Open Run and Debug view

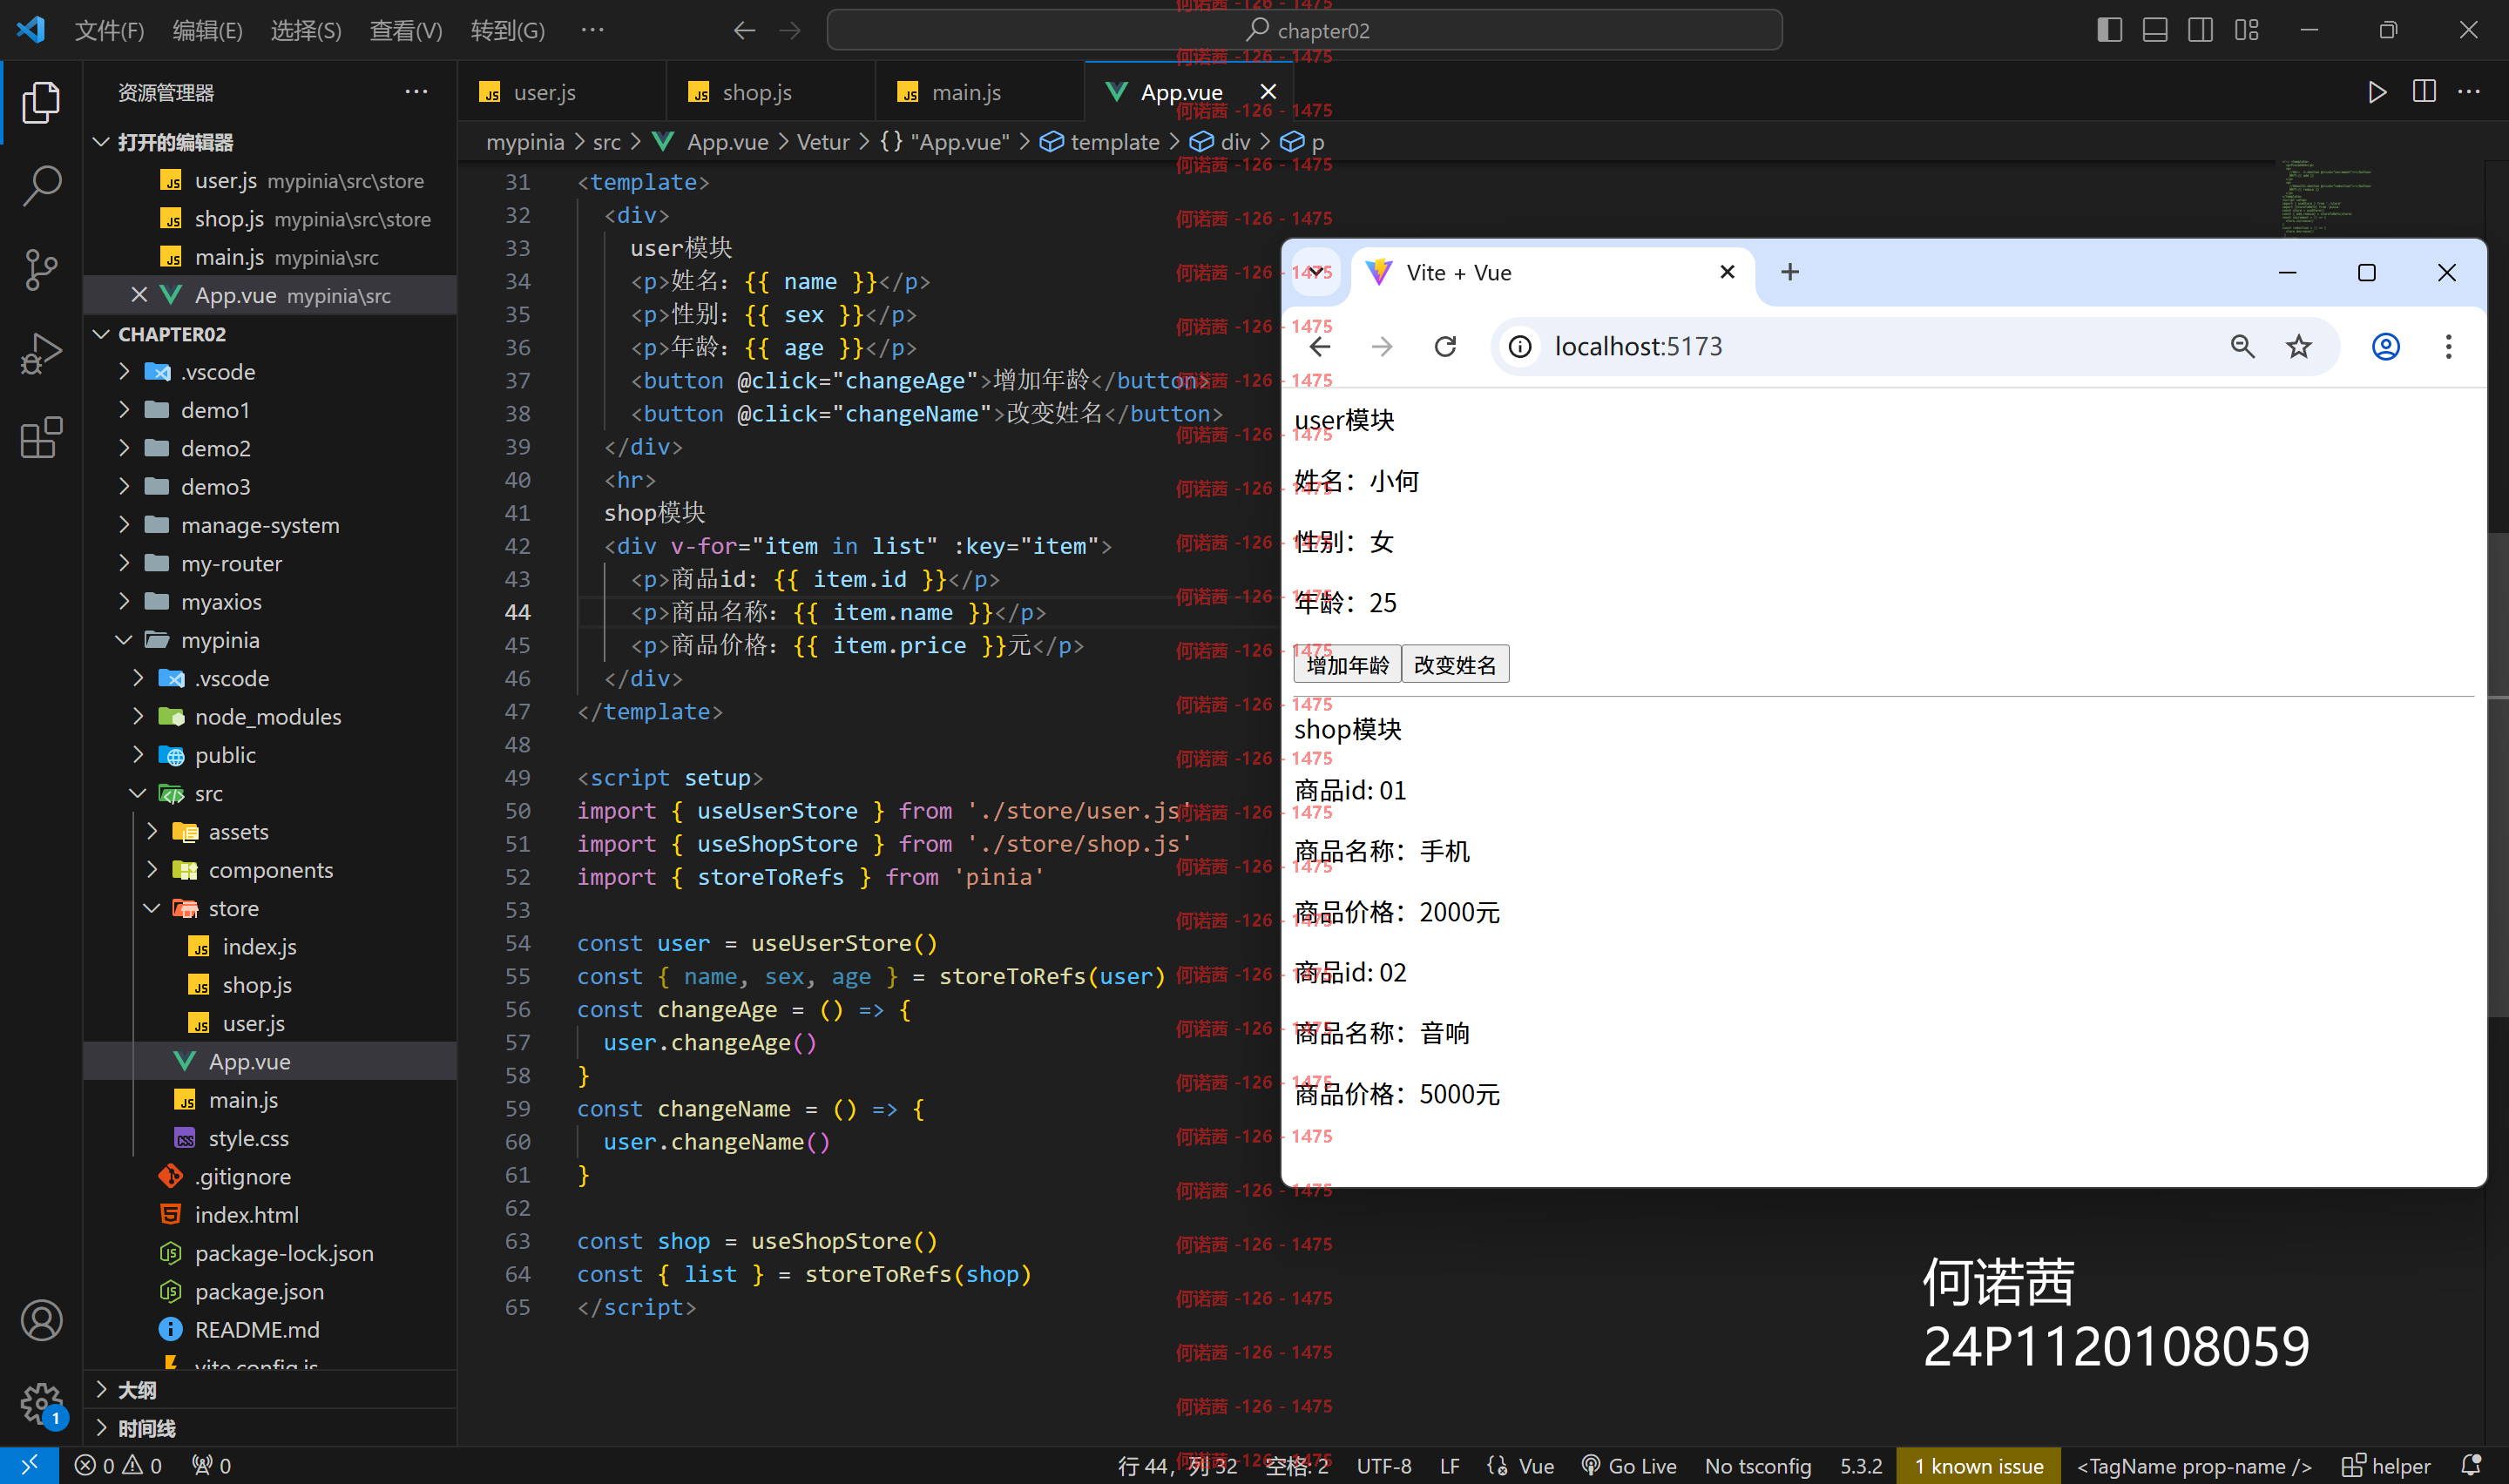click(41, 354)
